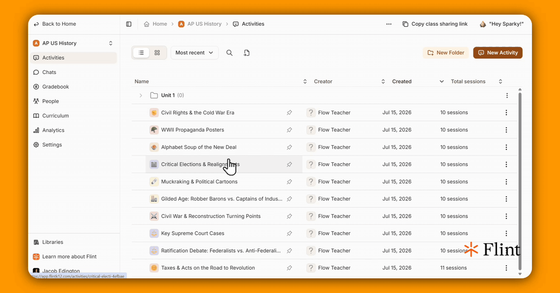
Task: Click the "11 sessions" cell
Action: 453,268
